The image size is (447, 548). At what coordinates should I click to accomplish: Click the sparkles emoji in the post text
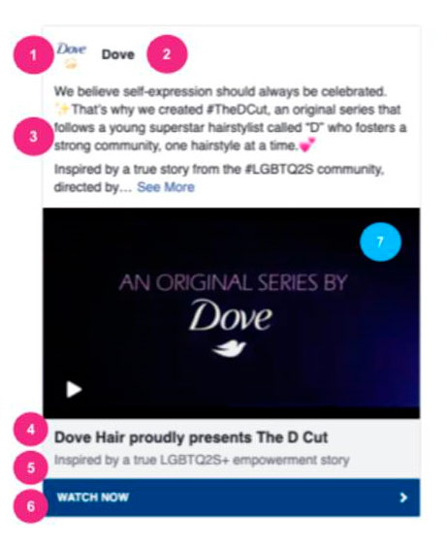[x=63, y=110]
